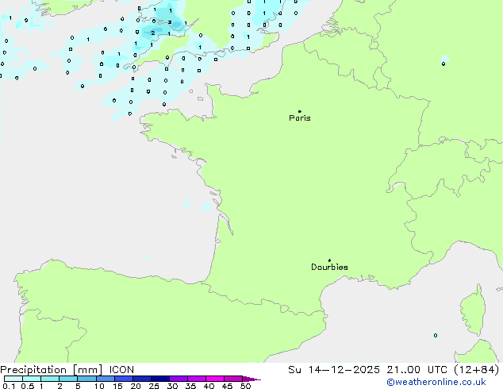Click the forecast date 'Su 14-12-2025' text

[x=334, y=370]
